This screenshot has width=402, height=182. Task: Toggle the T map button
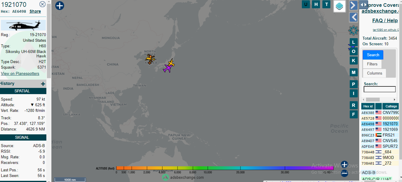(x=327, y=4)
